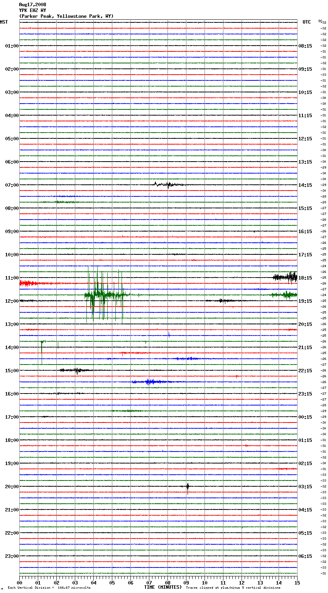
Task: Select the '07:00' MST time label
Action: click(x=12, y=185)
